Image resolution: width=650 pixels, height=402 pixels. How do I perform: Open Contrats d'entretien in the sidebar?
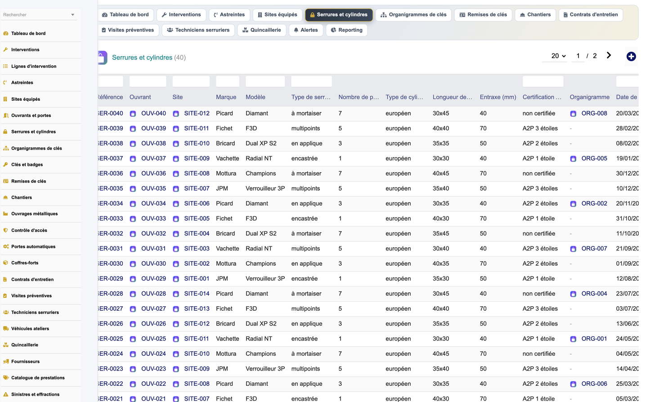(32, 279)
